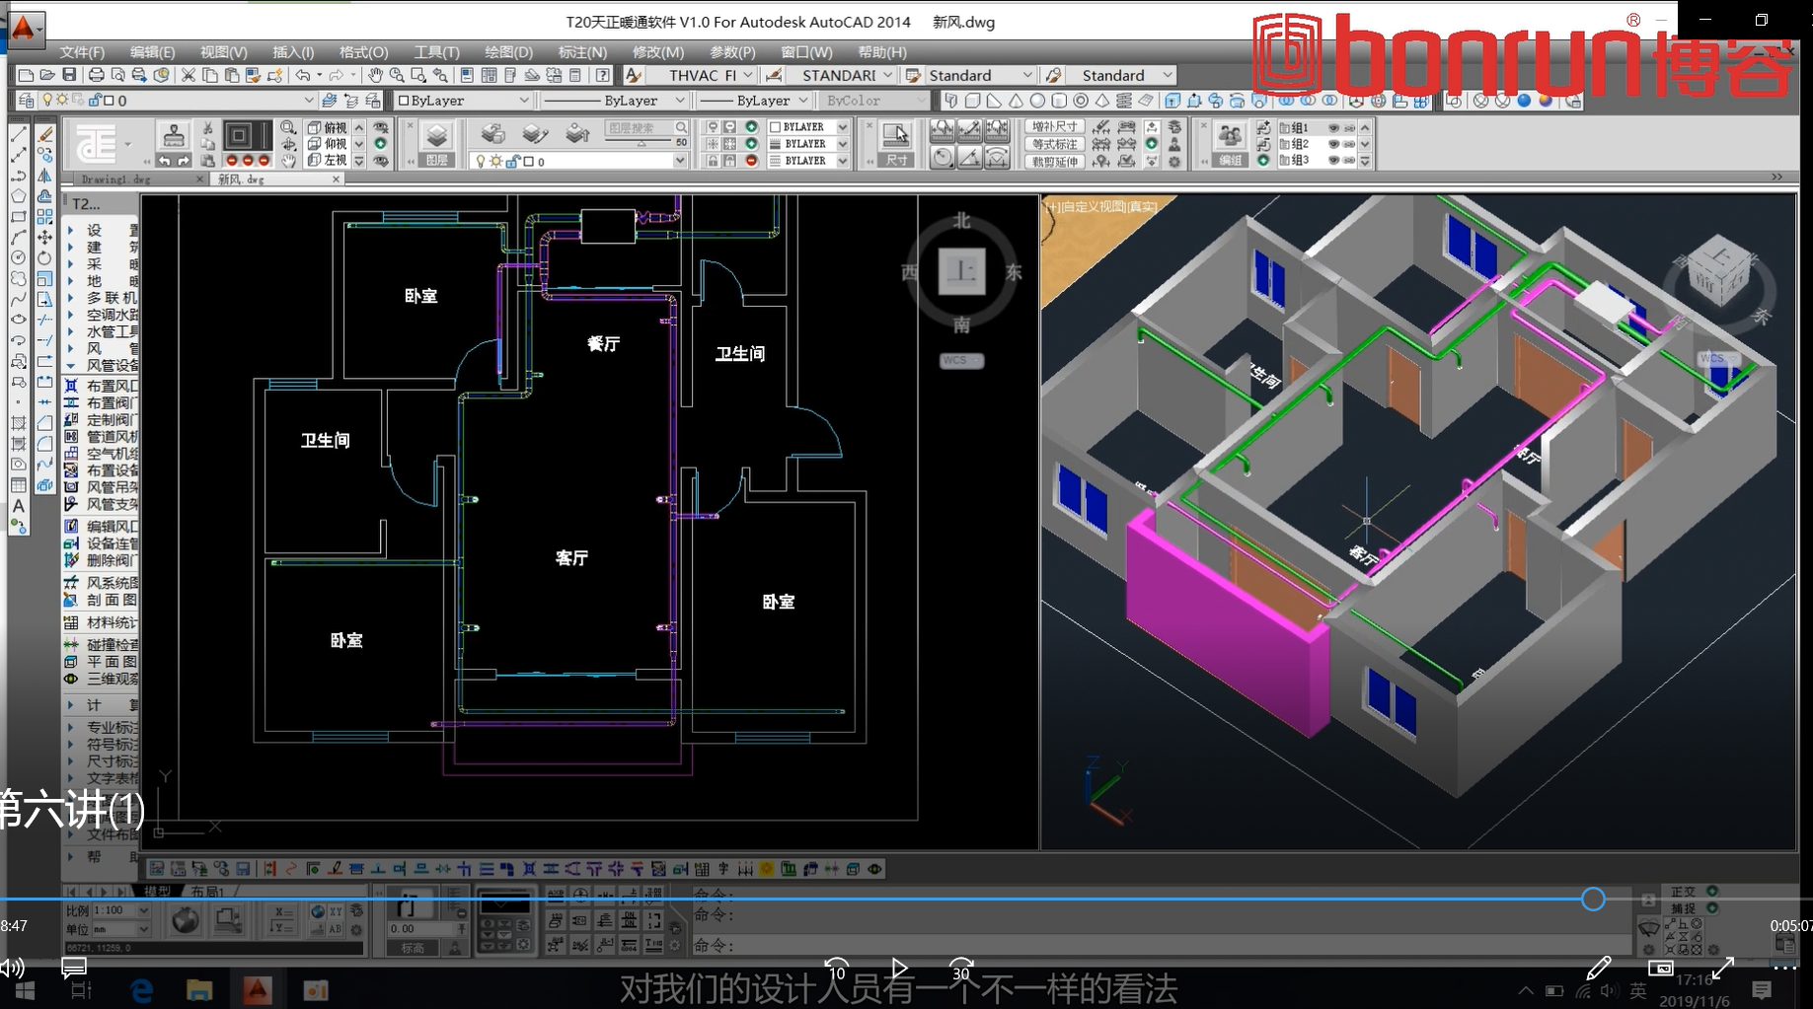Open File Explorer from the Windows taskbar

[199, 990]
